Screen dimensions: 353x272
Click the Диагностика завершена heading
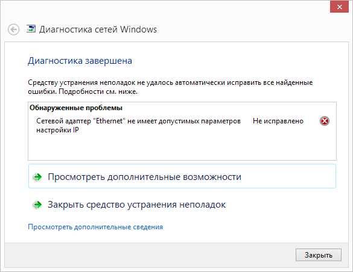pyautogui.click(x=80, y=61)
